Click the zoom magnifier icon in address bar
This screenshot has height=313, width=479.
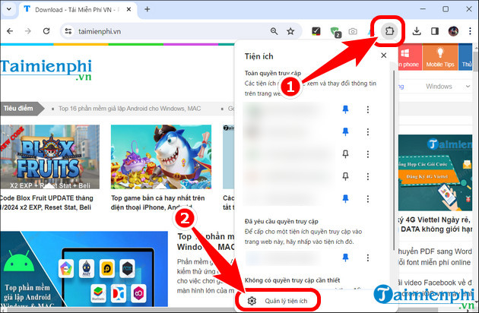pyautogui.click(x=274, y=31)
